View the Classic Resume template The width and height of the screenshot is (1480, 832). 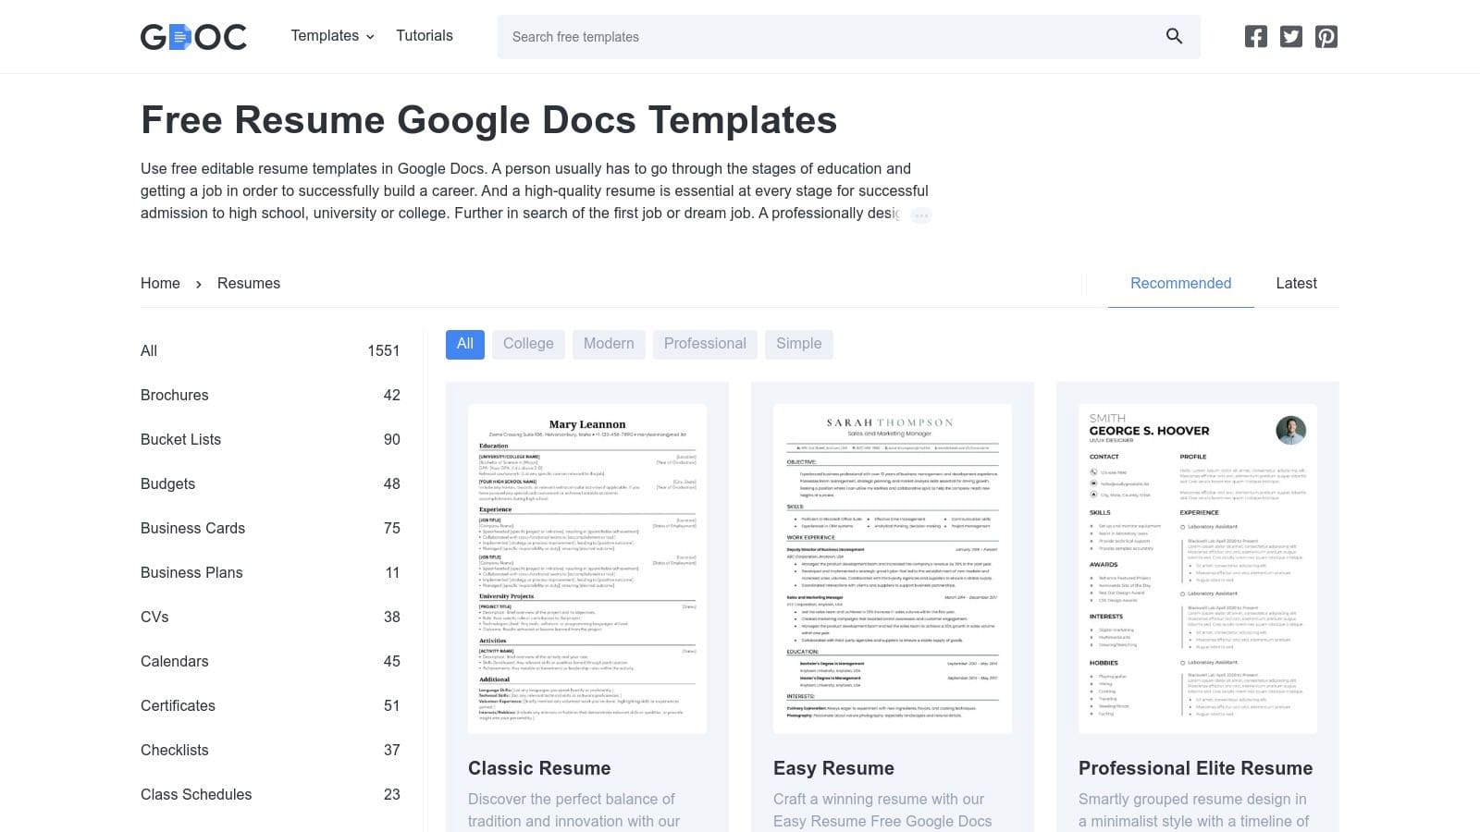539,768
